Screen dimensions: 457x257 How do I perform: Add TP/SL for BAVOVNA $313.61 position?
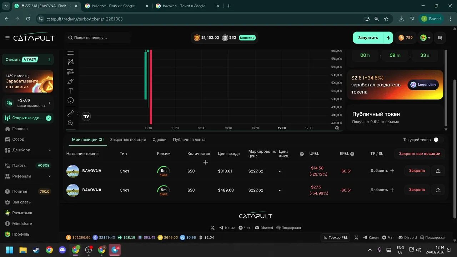point(382,171)
